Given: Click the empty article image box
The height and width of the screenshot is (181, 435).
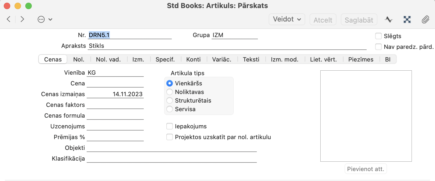Looking at the screenshot, I should [x=366, y=116].
